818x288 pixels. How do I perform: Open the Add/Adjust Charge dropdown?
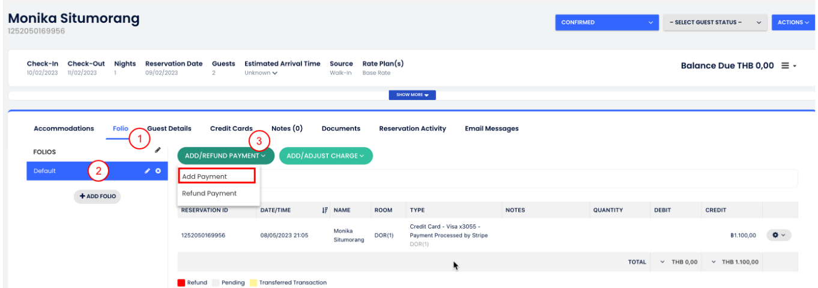pos(326,156)
